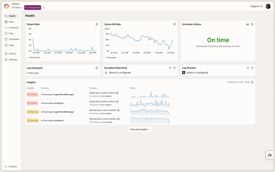This screenshot has height=172, width=275.
Task: Click help icon beside 32 times failed conflicts
Action: coord(117,93)
